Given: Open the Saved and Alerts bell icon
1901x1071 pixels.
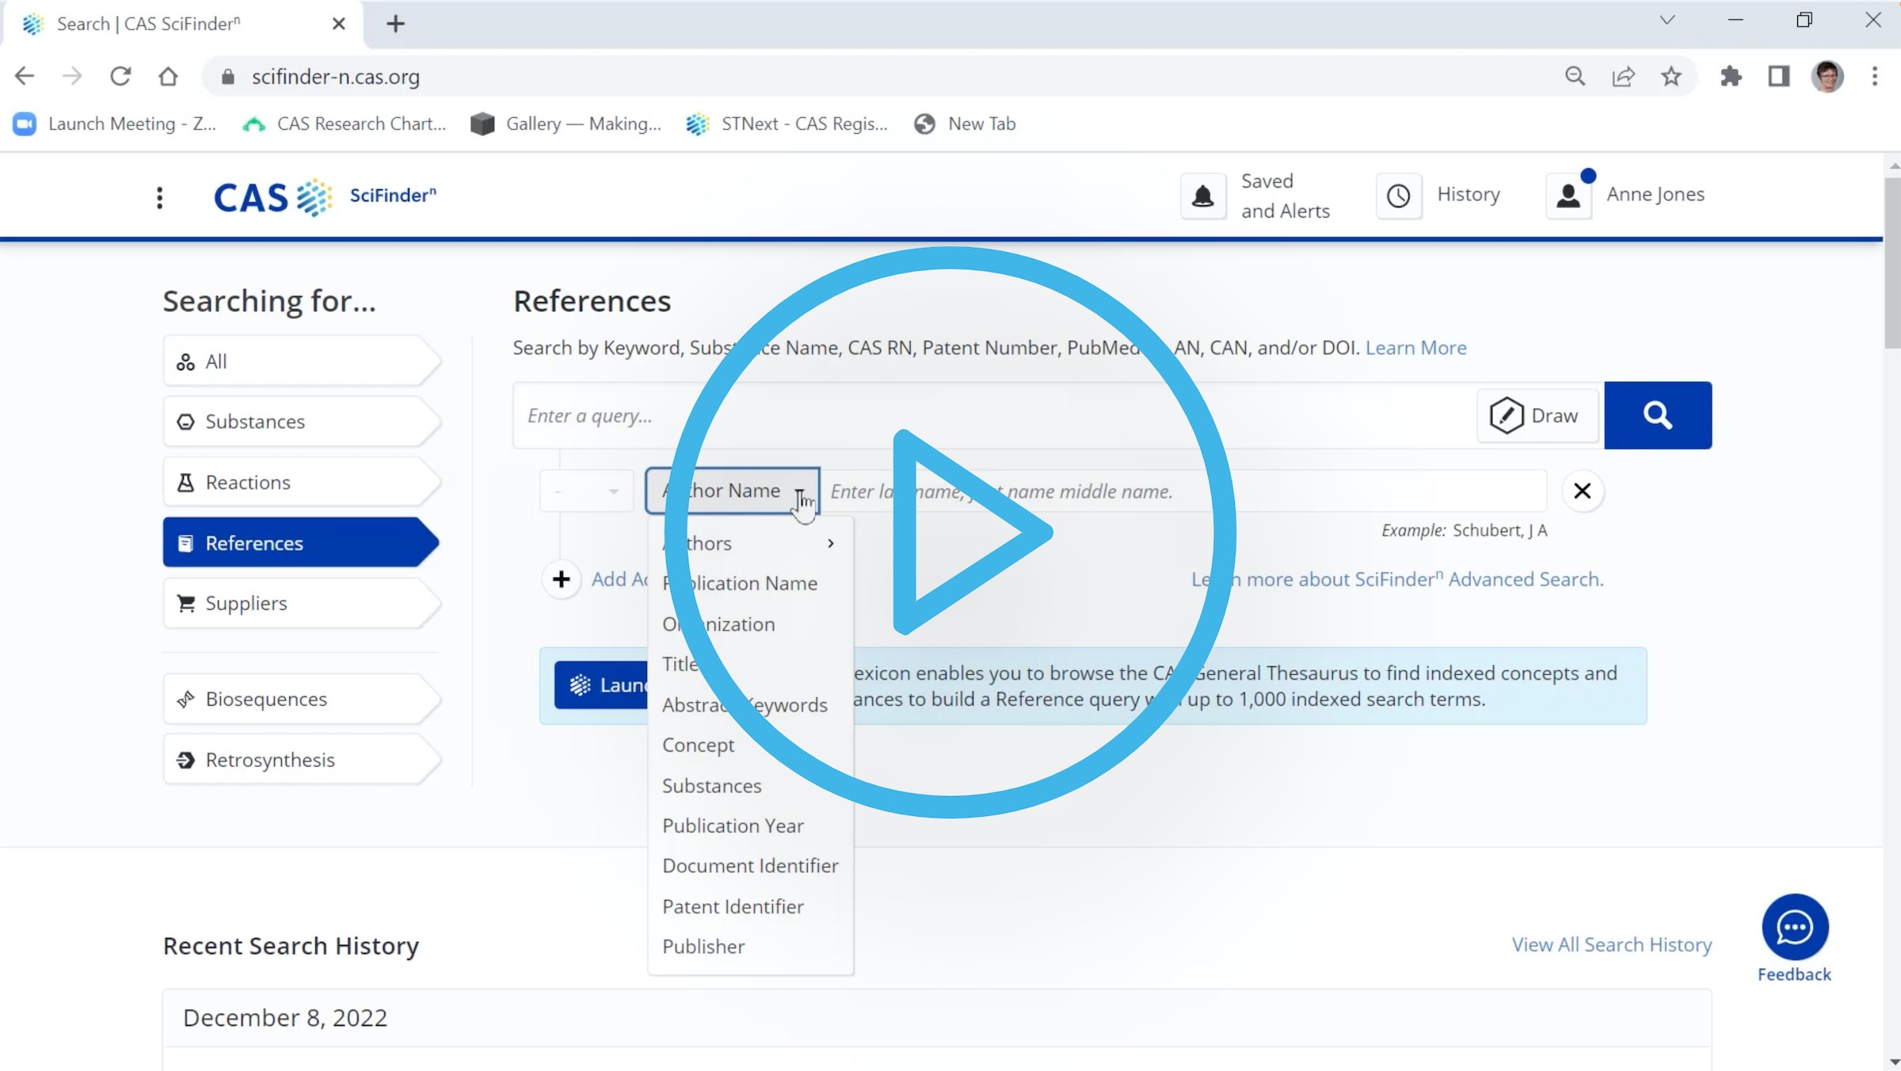Looking at the screenshot, I should pyautogui.click(x=1202, y=196).
